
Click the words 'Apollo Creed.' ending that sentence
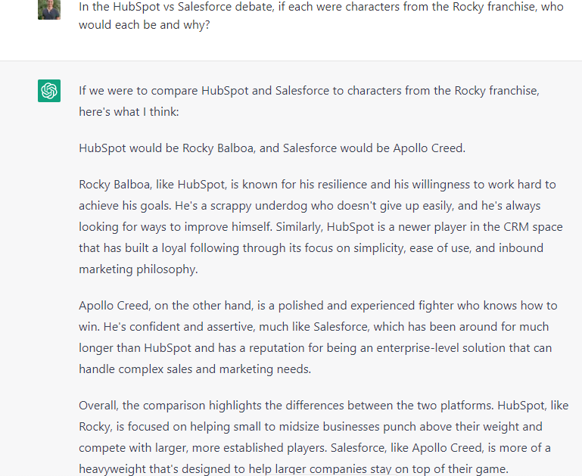(429, 148)
